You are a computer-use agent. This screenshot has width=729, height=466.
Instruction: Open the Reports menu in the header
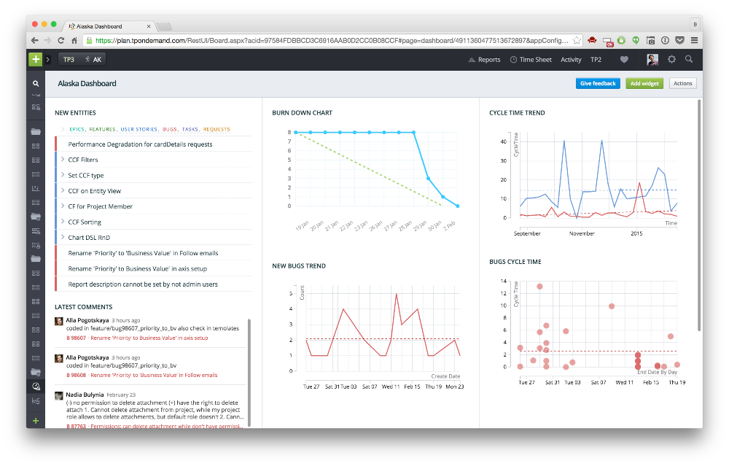(x=485, y=60)
